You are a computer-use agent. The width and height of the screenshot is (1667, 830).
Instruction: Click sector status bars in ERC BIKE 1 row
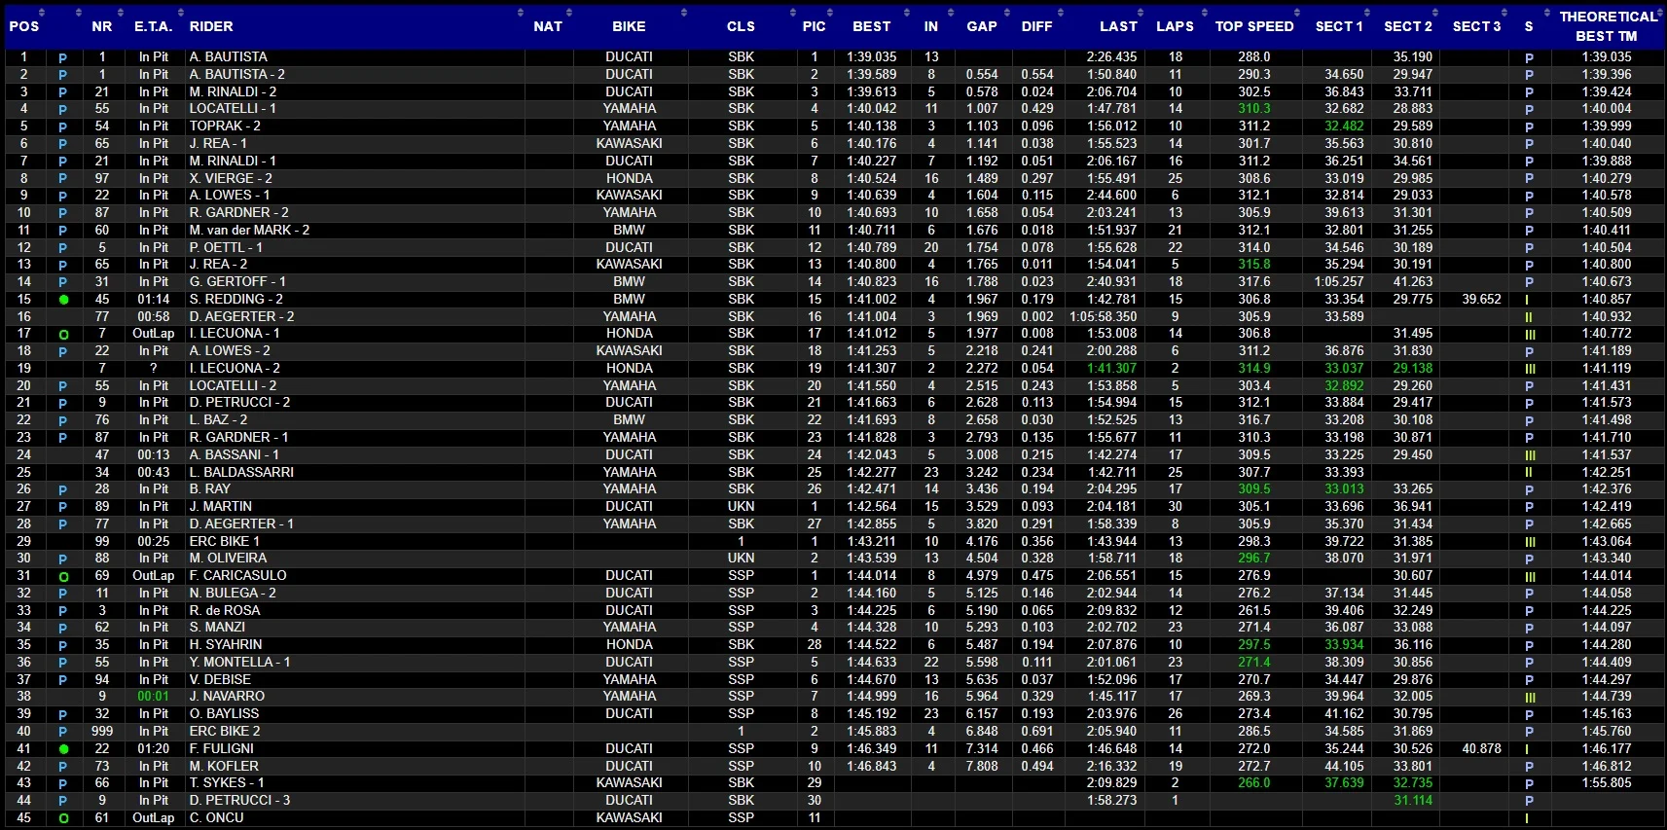click(x=1530, y=542)
